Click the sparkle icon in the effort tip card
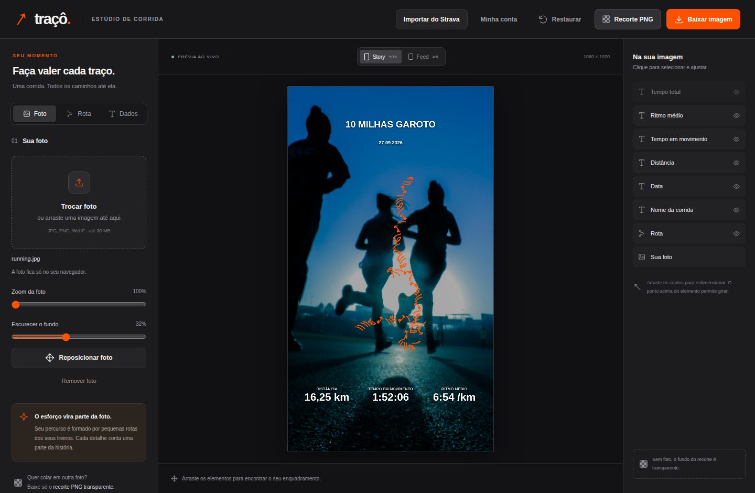Viewport: 755px width, 493px height. (24, 416)
